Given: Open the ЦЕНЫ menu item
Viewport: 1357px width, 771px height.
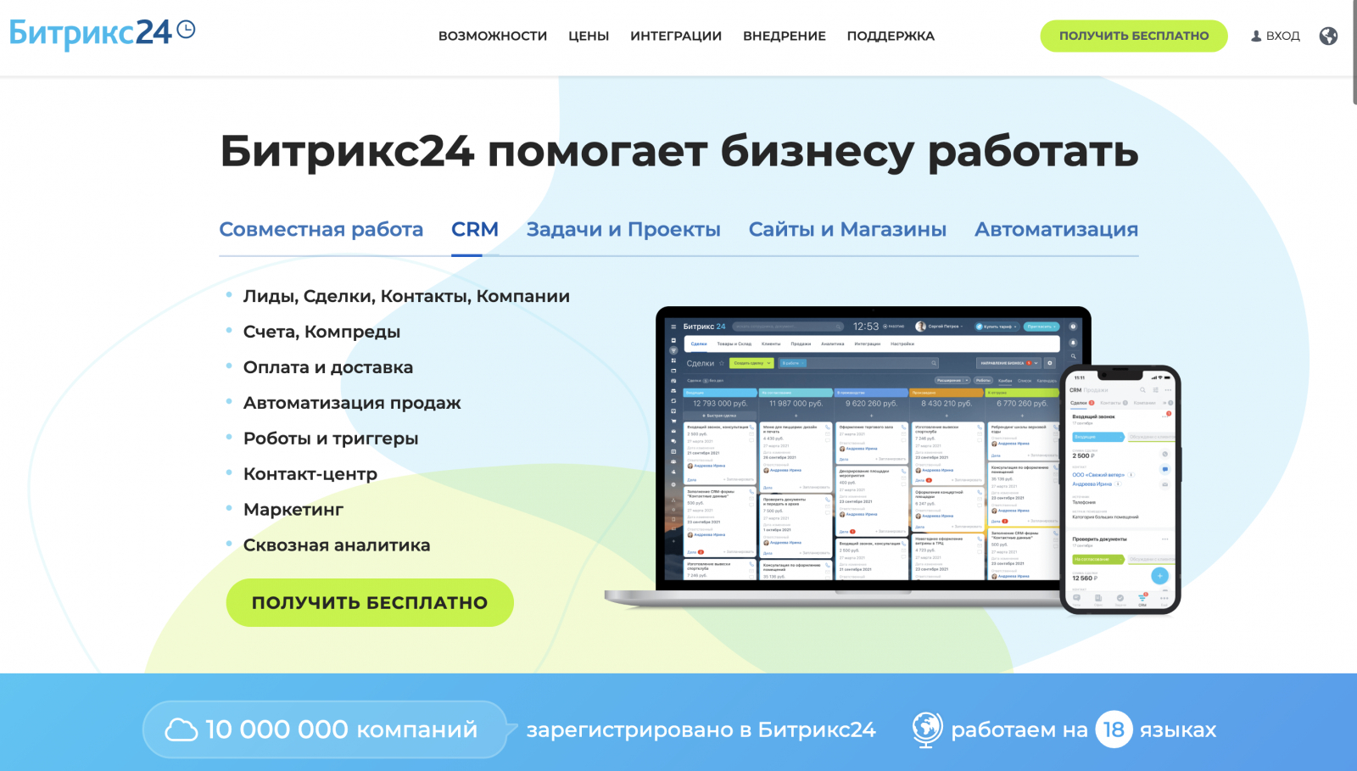Looking at the screenshot, I should click(x=589, y=36).
